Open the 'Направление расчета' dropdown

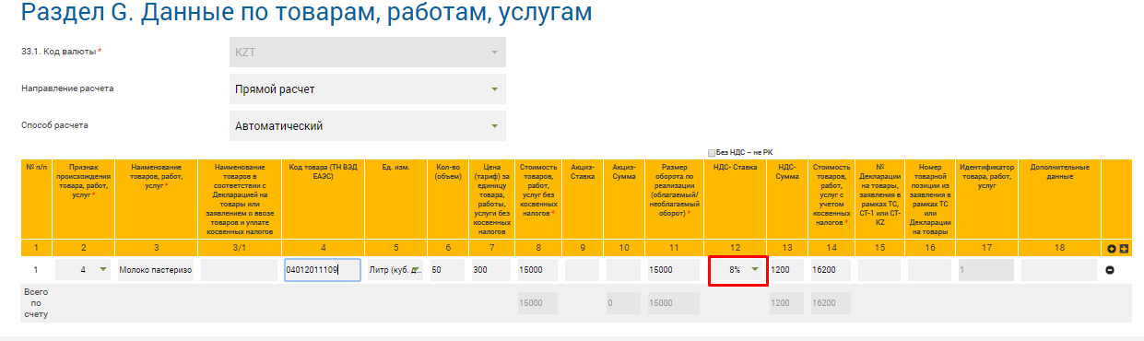pos(367,89)
